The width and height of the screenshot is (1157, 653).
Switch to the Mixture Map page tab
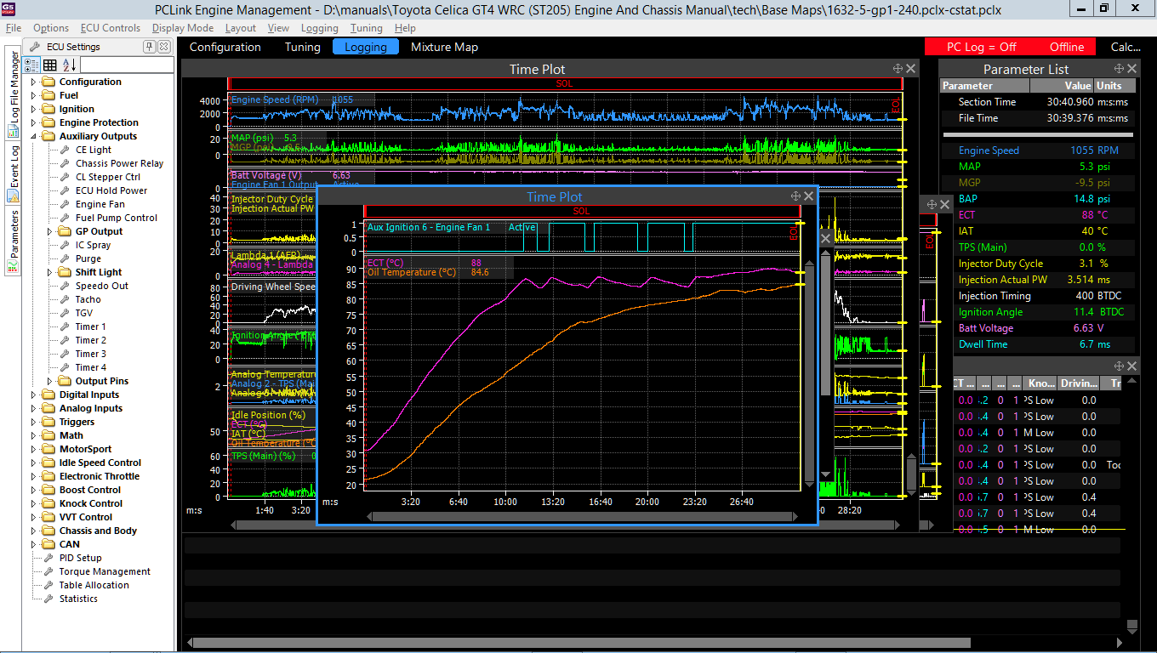(x=444, y=47)
